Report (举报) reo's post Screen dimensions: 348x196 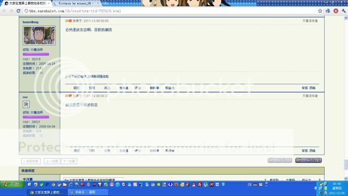click(x=305, y=151)
